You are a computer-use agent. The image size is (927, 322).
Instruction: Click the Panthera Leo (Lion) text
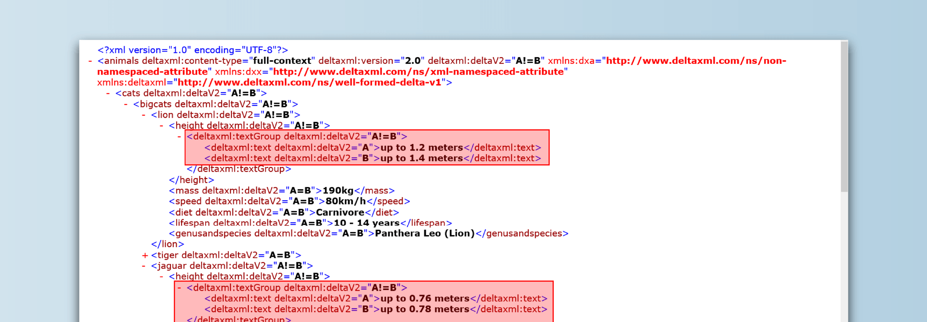pyautogui.click(x=425, y=234)
